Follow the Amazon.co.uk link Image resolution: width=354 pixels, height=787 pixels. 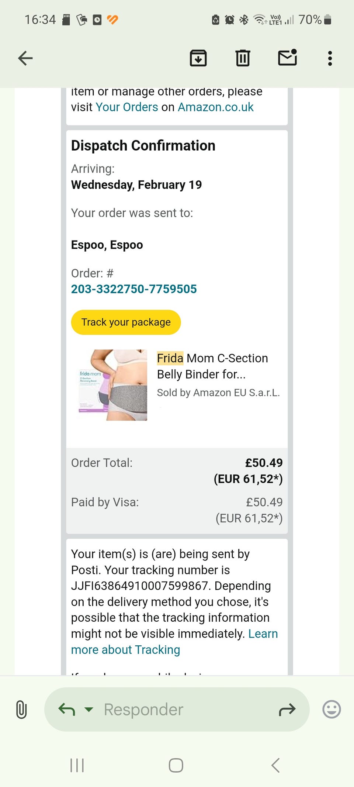pyautogui.click(x=216, y=107)
